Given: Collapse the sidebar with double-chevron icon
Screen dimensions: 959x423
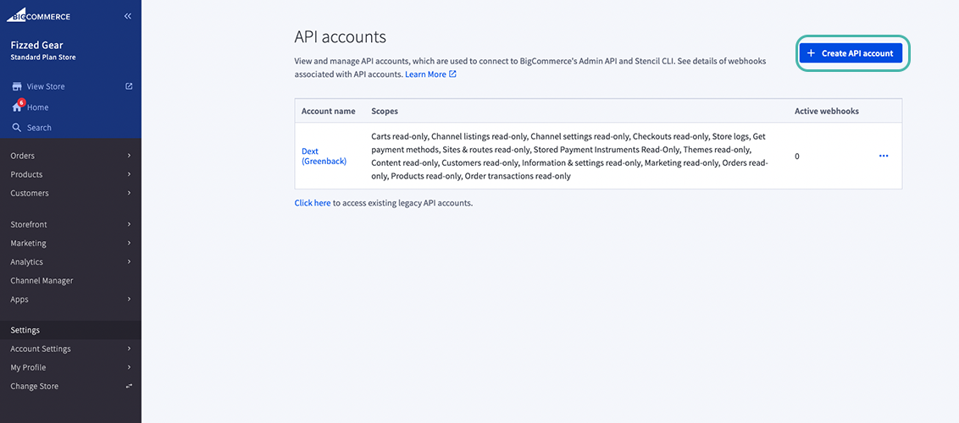Looking at the screenshot, I should (x=128, y=16).
